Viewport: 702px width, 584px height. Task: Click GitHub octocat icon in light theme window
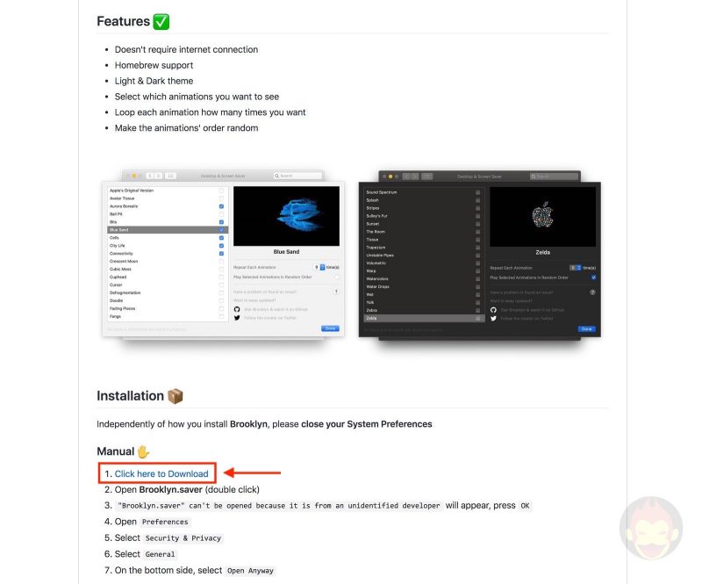click(237, 309)
